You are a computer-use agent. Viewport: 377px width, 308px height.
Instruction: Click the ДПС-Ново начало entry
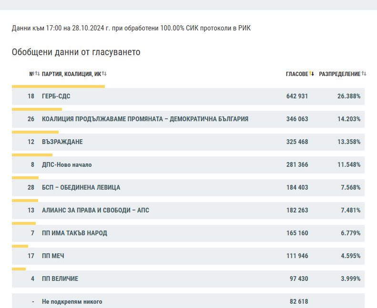click(67, 165)
